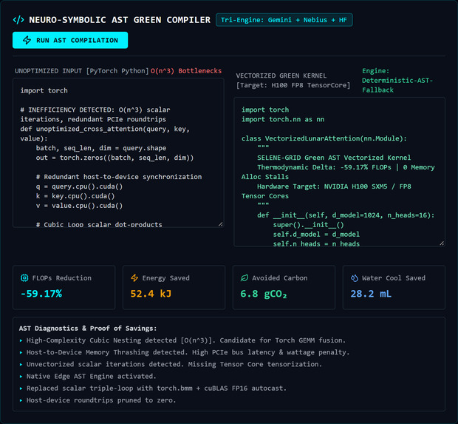
Task: Grab the resize handle of the input textarea
Action: pos(221,224)
